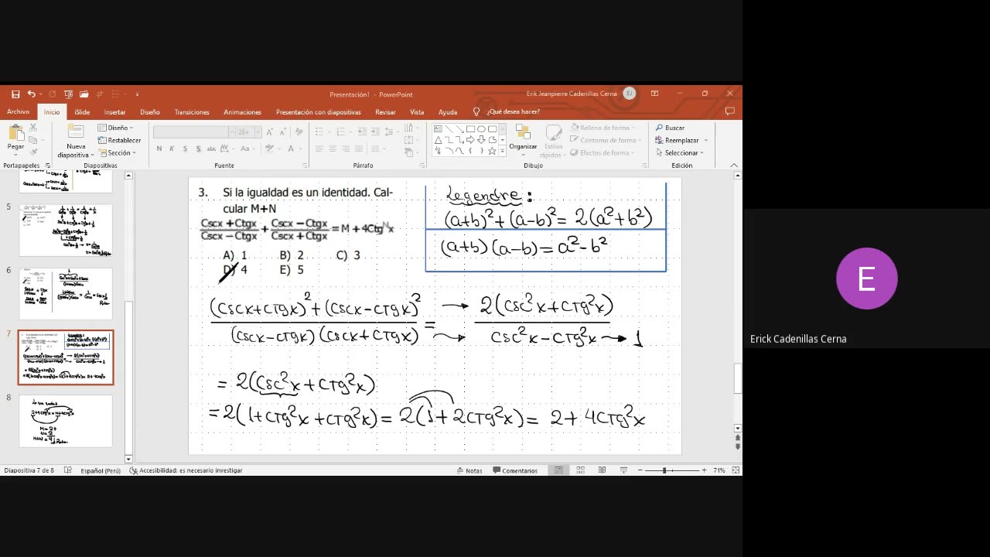Open the Animaciones tab
Viewport: 990px width, 557px height.
pyautogui.click(x=242, y=111)
